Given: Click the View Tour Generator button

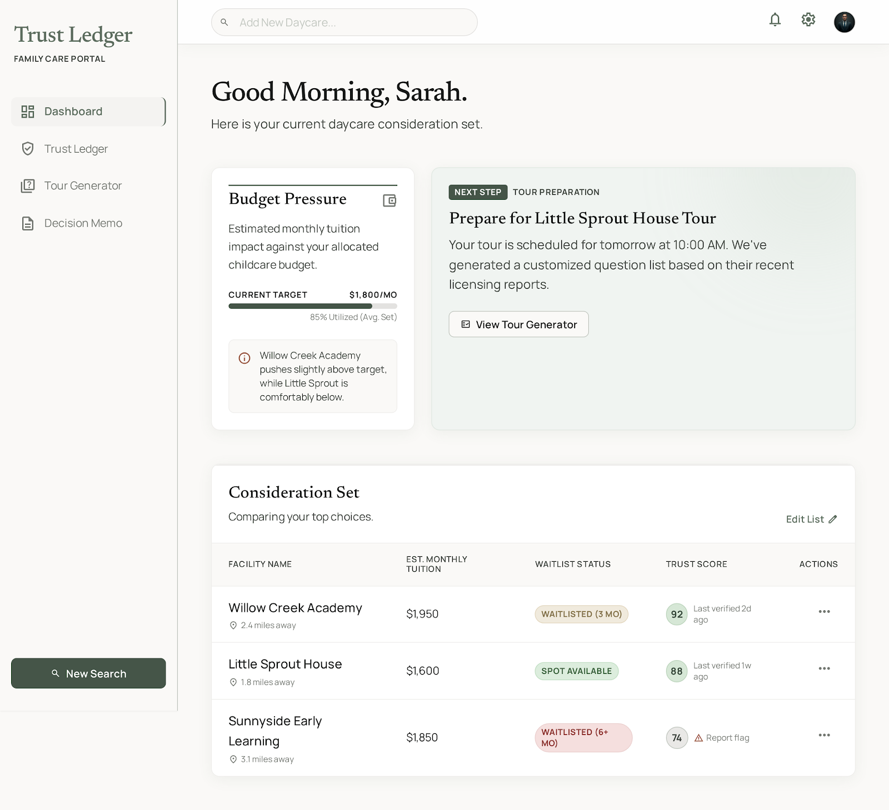Looking at the screenshot, I should pyautogui.click(x=518, y=324).
